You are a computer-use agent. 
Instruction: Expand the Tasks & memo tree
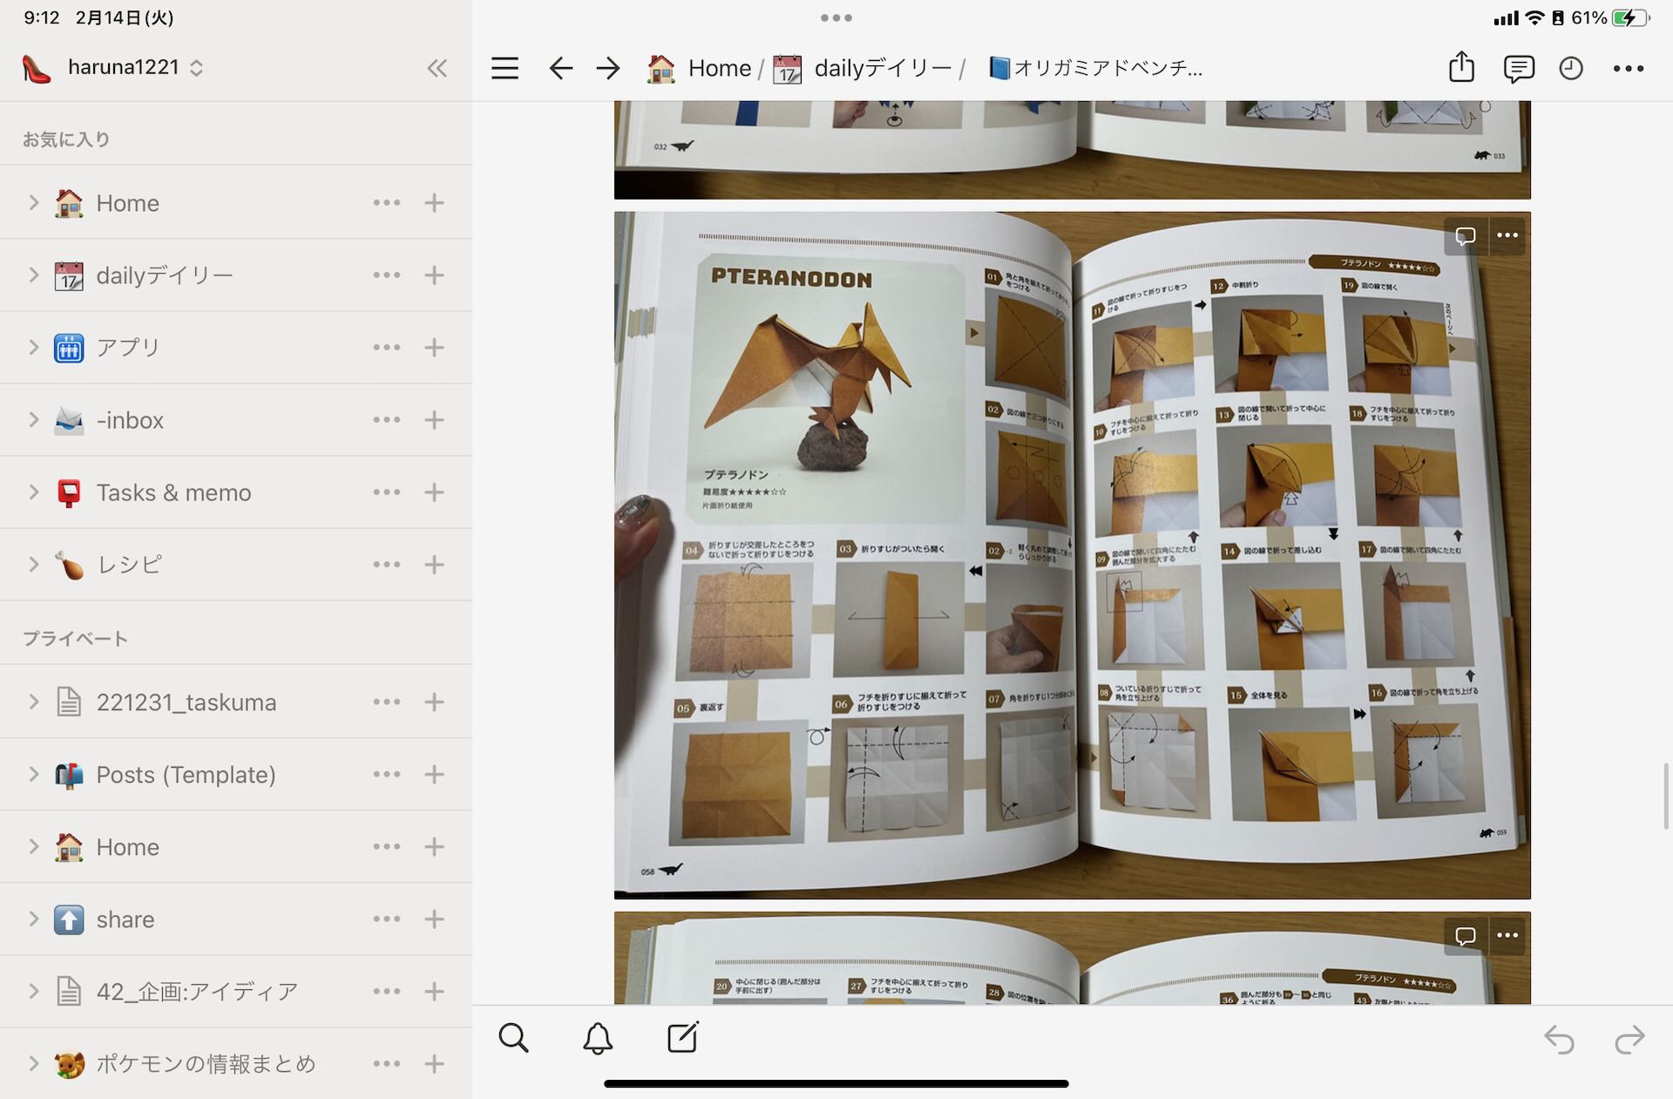[33, 492]
